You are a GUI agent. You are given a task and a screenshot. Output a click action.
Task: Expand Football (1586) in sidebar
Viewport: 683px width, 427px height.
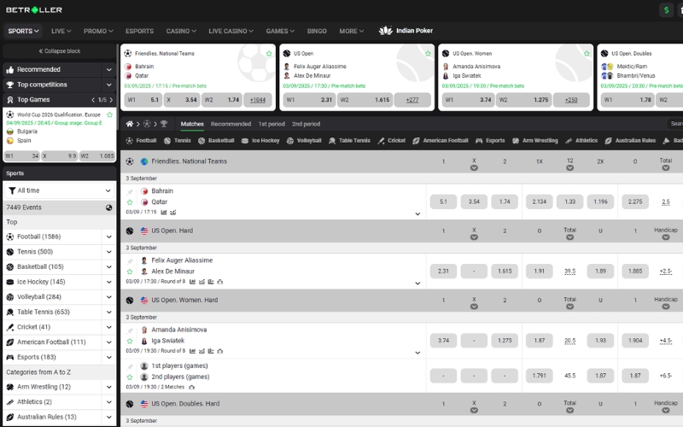coord(109,237)
